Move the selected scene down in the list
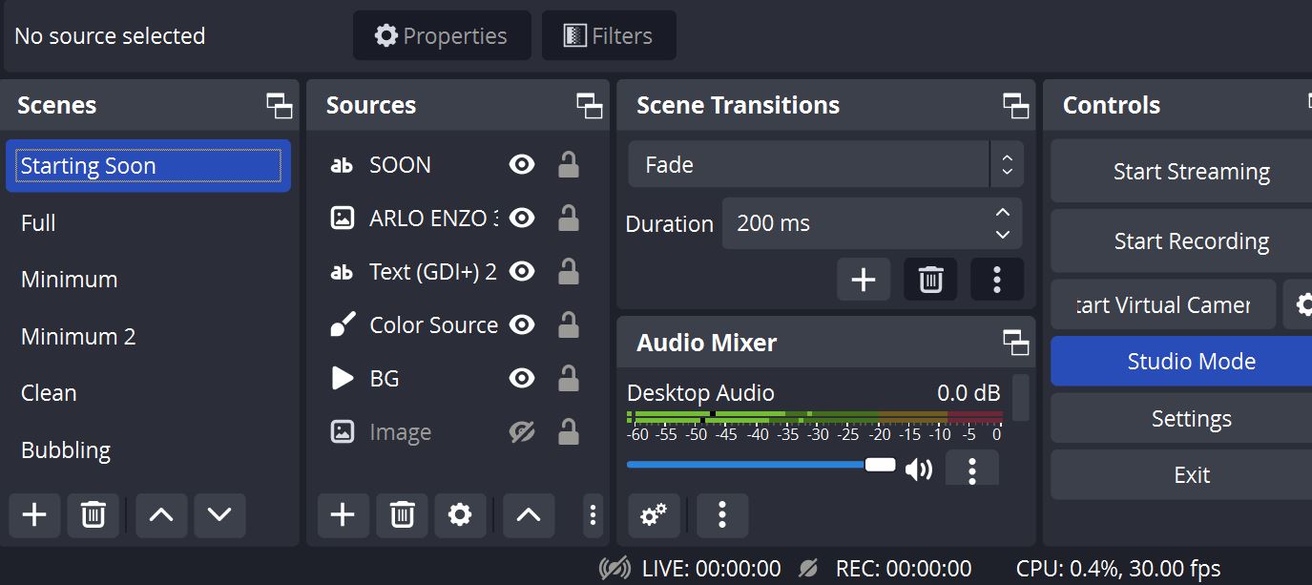The width and height of the screenshot is (1312, 585). coord(219,515)
